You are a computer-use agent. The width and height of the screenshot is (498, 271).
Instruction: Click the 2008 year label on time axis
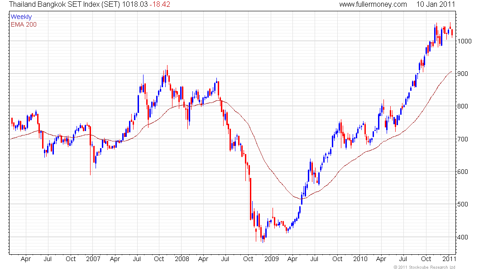(x=182, y=259)
